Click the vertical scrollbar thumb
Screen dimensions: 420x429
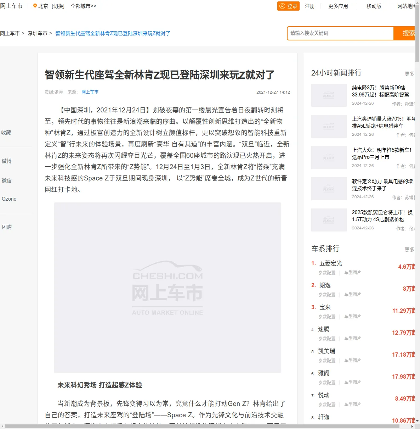[417, 34]
